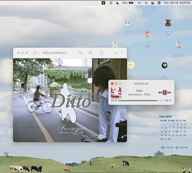Image resolution: width=192 pixels, height=173 pixels.
Task: Click the black square menu bar icon
Action: click(103, 3)
